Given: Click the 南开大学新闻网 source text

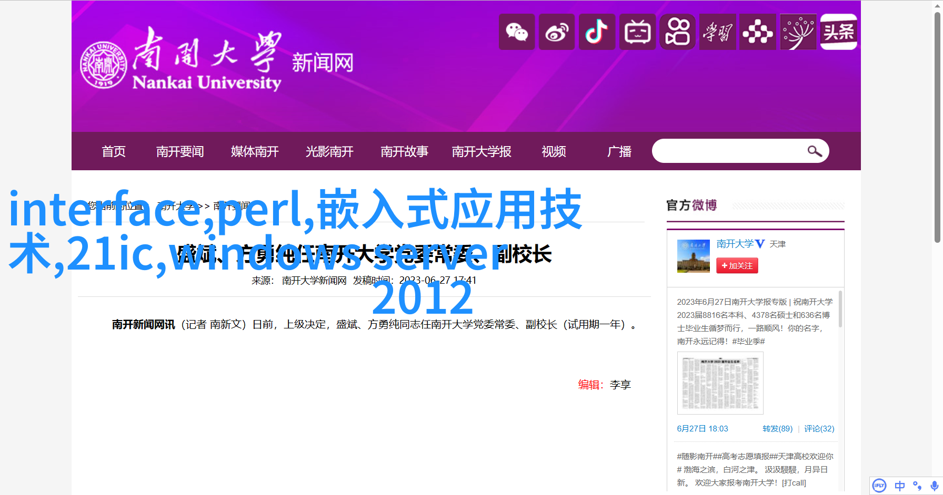Looking at the screenshot, I should pyautogui.click(x=314, y=281).
